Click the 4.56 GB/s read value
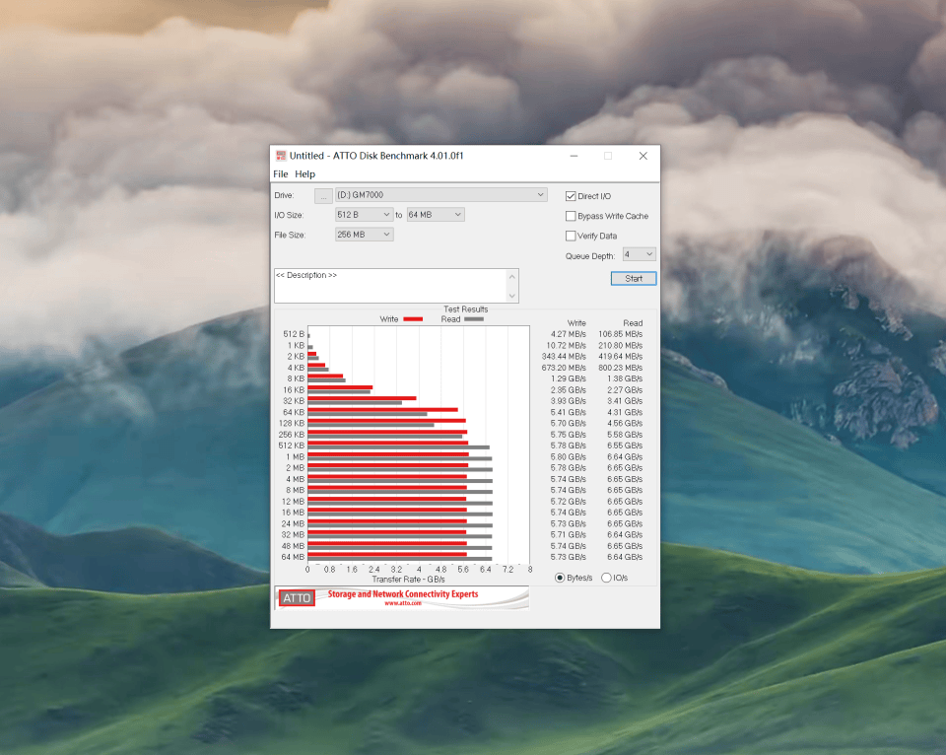 click(x=625, y=423)
